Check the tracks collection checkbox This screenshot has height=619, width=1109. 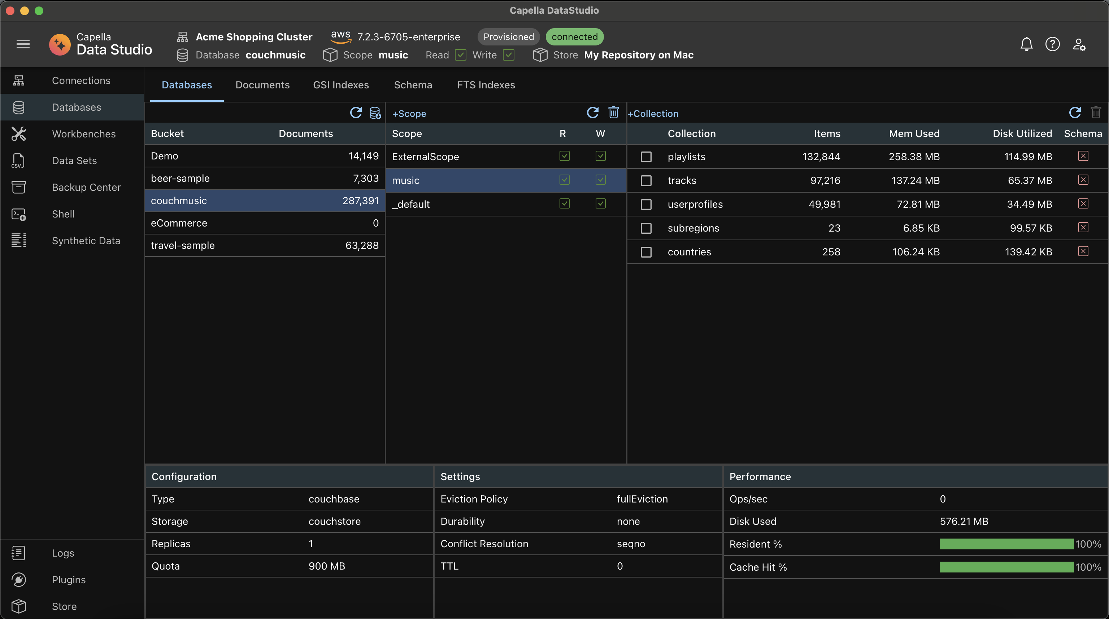646,181
